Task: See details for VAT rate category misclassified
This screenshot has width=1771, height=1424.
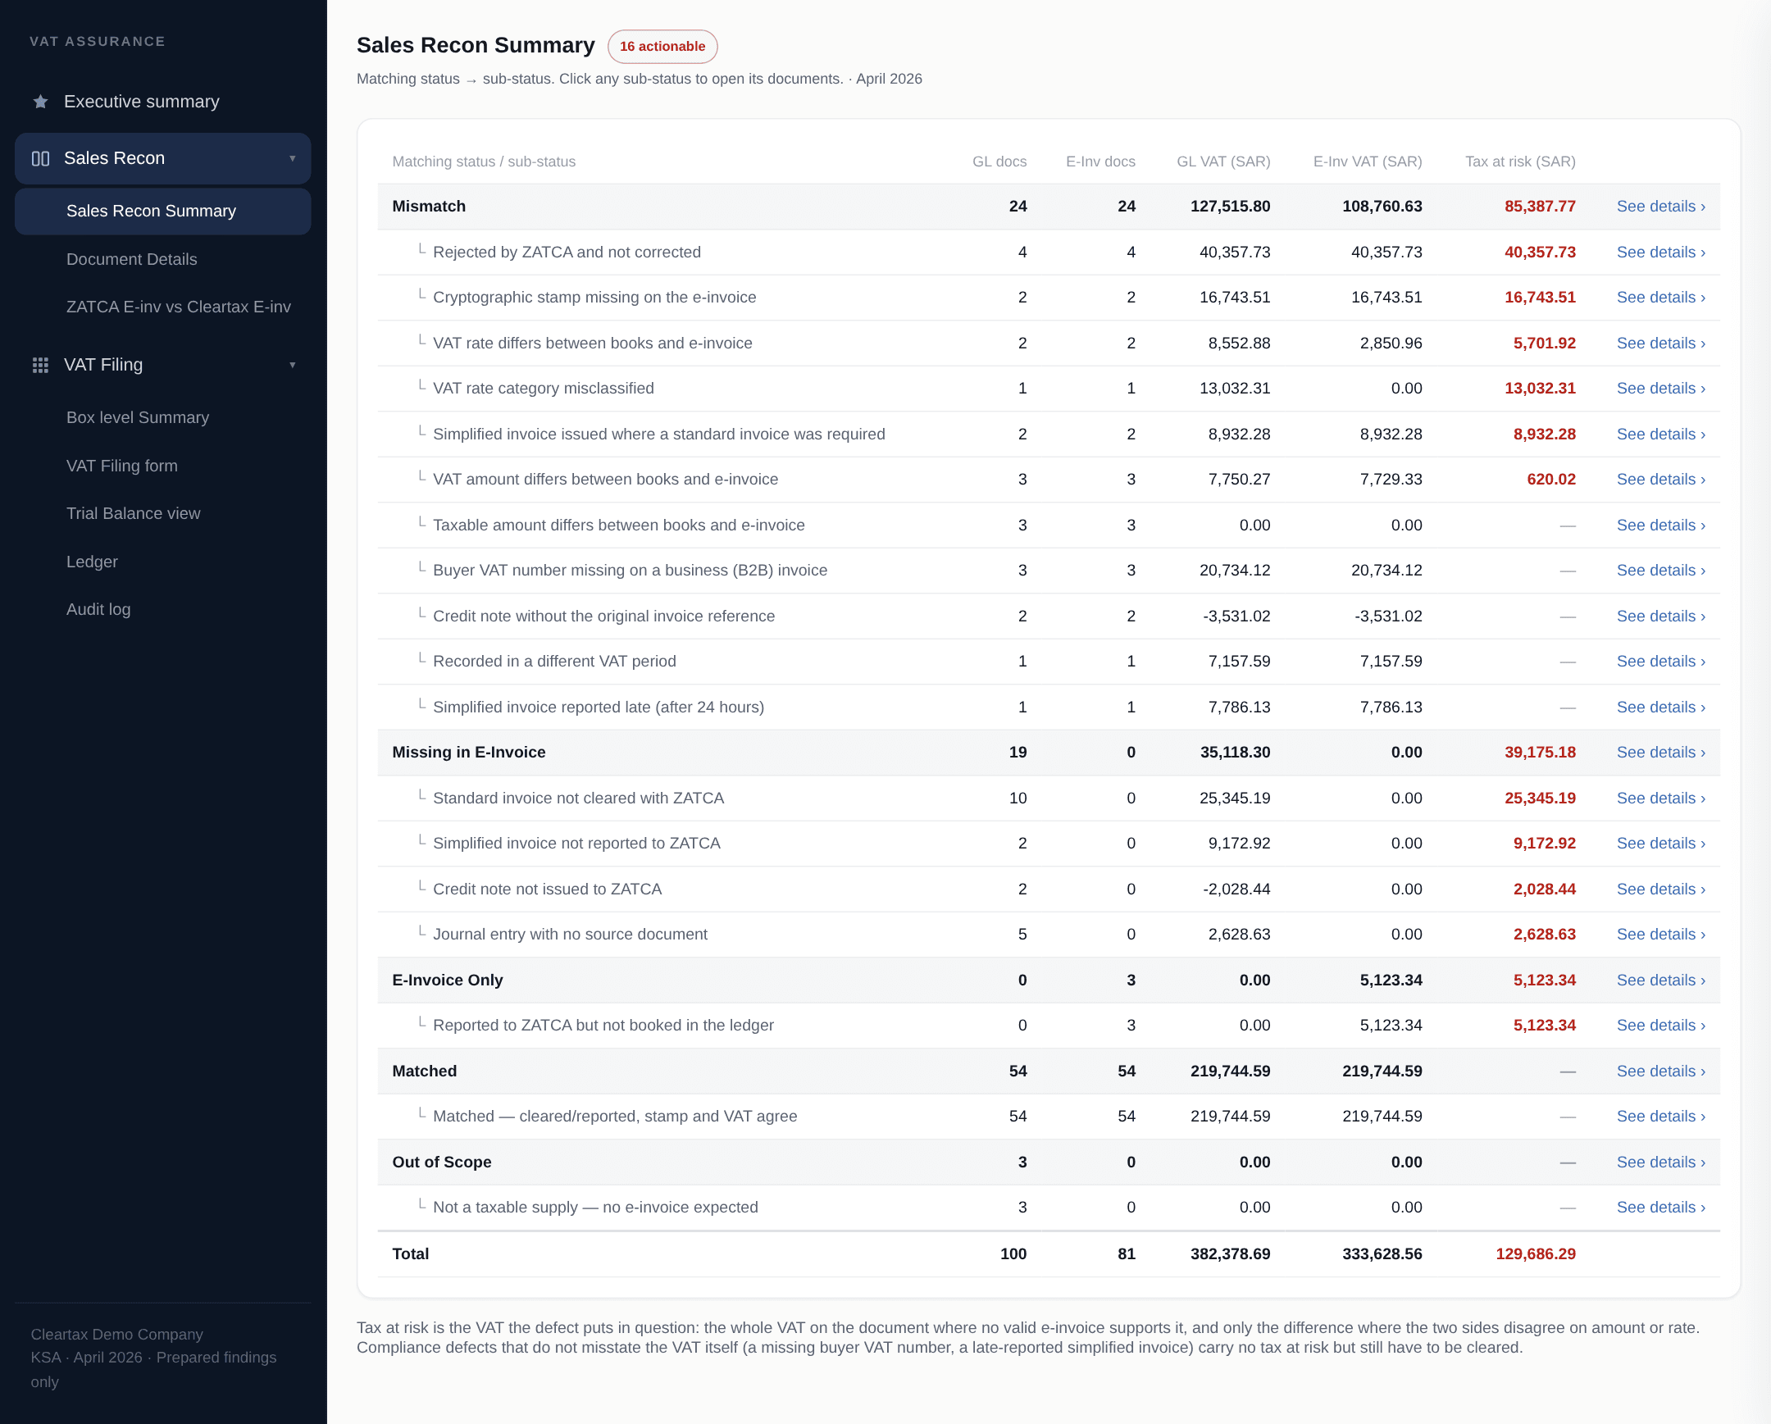Action: [1660, 389]
